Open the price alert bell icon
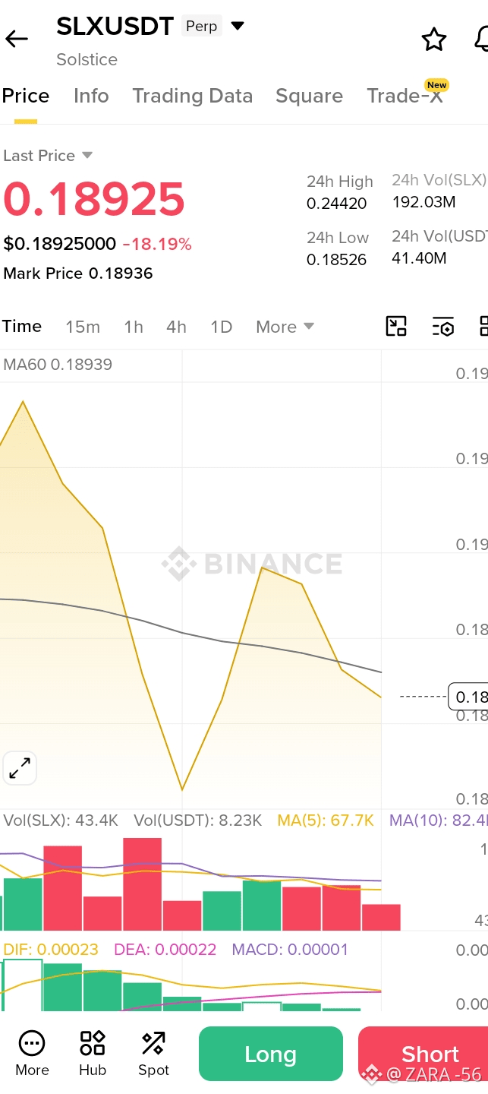This screenshot has height=1094, width=488. coord(481,40)
